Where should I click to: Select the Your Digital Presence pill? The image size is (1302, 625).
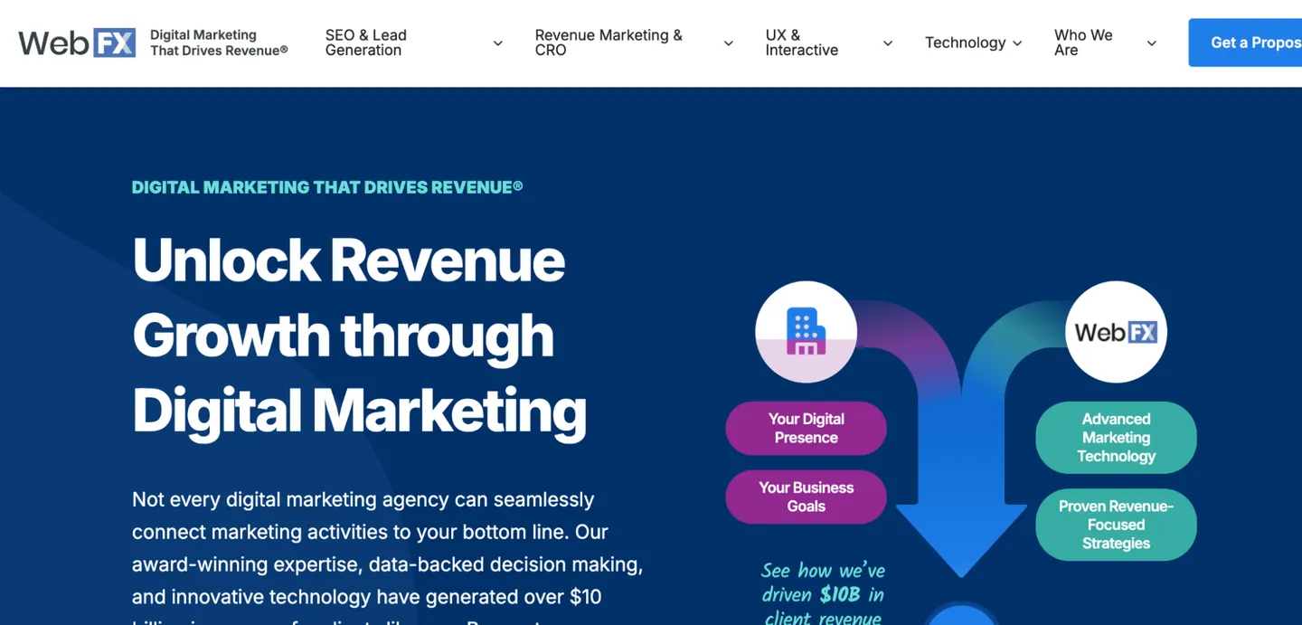[x=806, y=428]
